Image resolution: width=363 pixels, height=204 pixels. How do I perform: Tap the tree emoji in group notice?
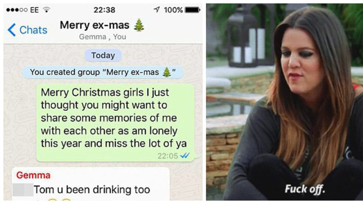pyautogui.click(x=167, y=72)
